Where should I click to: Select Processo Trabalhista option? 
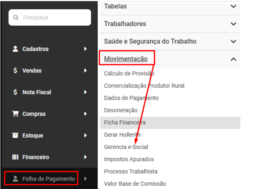131,172
